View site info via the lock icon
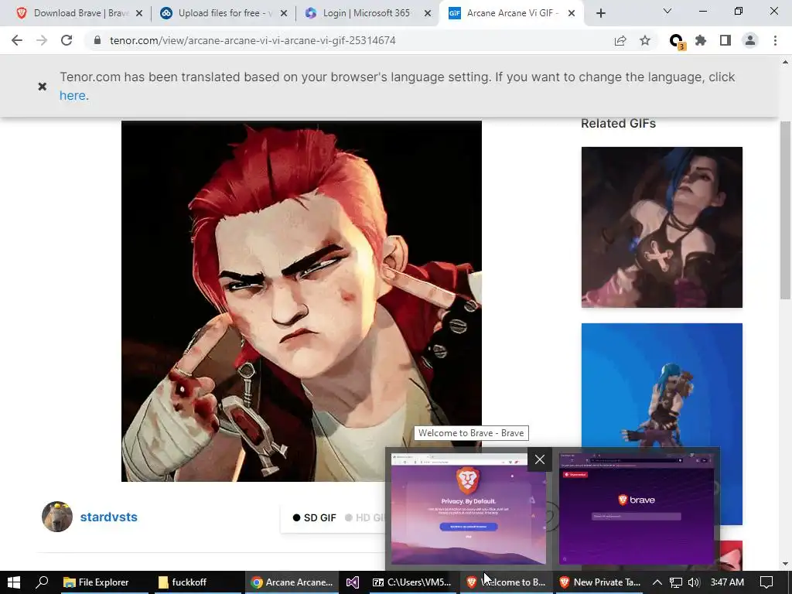The height and width of the screenshot is (594, 792). pyautogui.click(x=97, y=40)
